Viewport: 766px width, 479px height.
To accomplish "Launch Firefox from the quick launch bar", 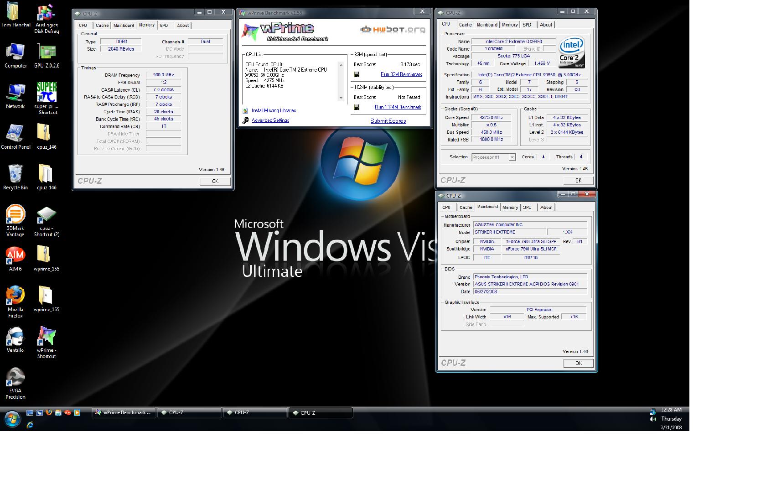I will click(x=49, y=413).
